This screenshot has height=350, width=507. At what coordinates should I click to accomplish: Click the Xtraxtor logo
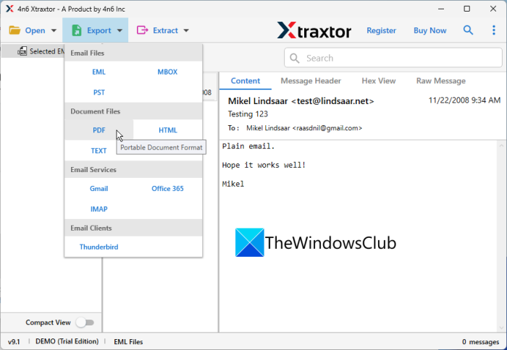coord(314,30)
